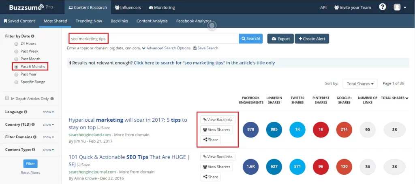Open View Backlinks for Hyperlocal marketing article

[218, 120]
